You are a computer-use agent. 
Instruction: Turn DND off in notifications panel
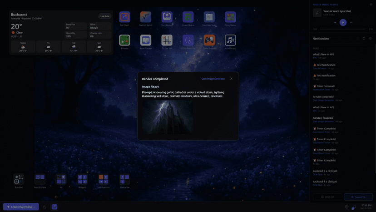327,197
